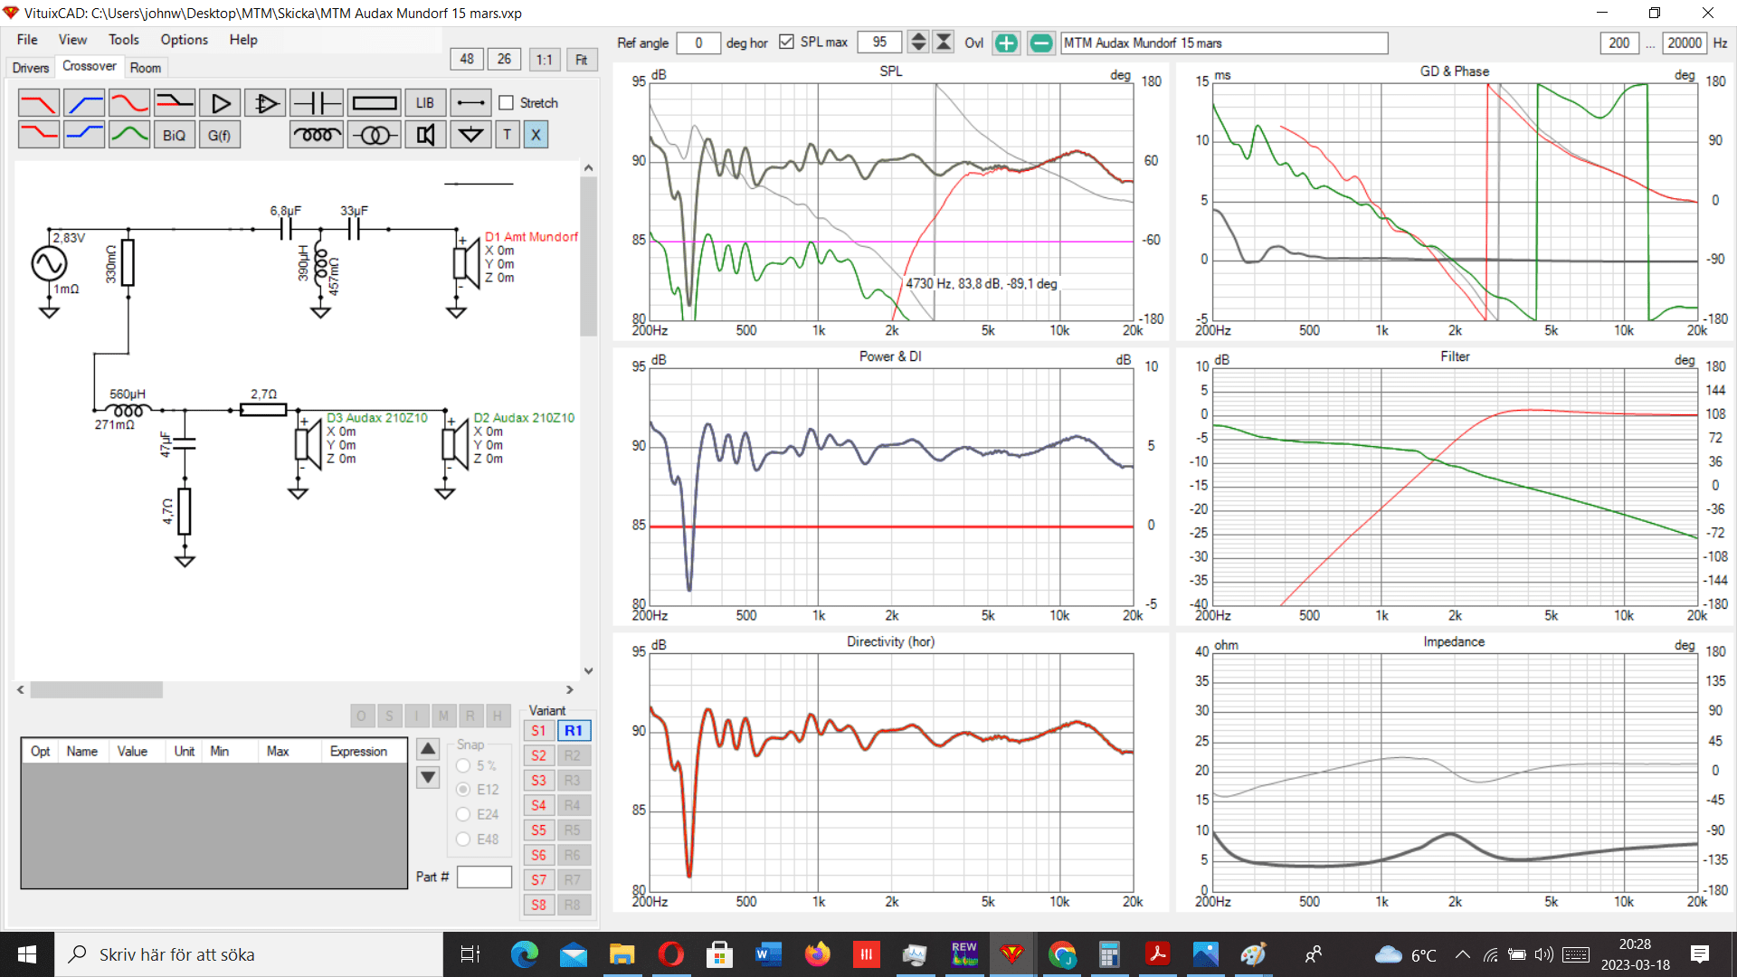This screenshot has height=977, width=1737.
Task: Click the Part # input field
Action: click(484, 877)
